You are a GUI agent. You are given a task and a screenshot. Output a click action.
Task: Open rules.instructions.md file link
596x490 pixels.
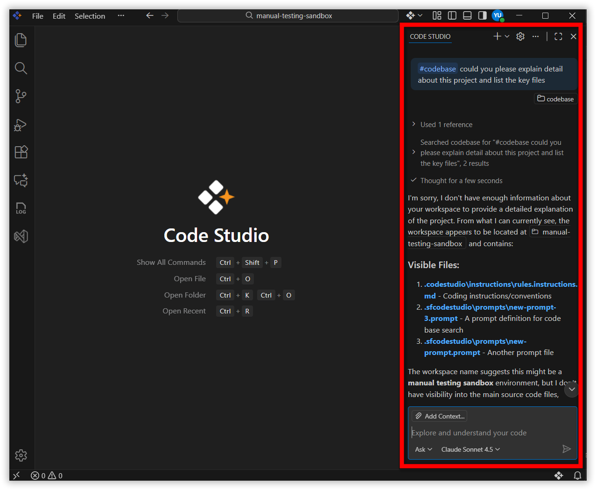click(x=500, y=290)
